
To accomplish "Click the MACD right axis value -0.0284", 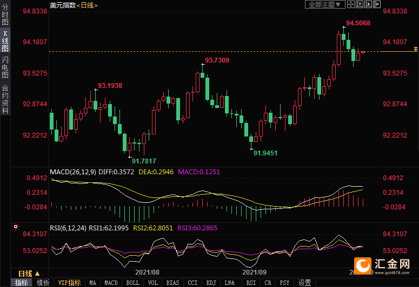I will click(x=394, y=207).
